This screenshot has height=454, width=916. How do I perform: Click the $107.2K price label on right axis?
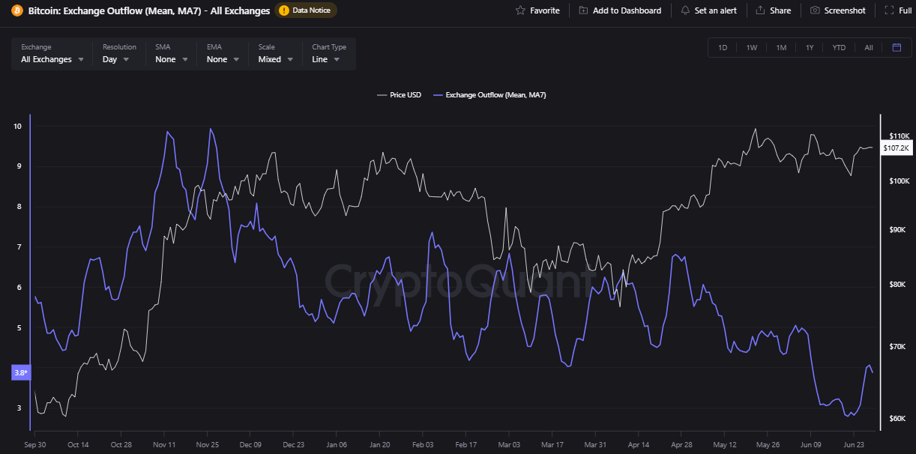point(896,148)
